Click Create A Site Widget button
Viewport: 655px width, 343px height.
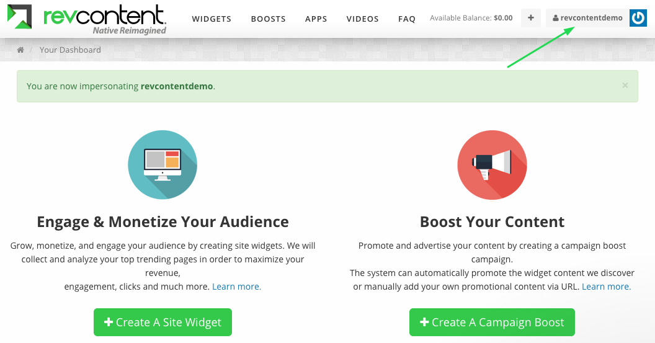[x=163, y=322]
